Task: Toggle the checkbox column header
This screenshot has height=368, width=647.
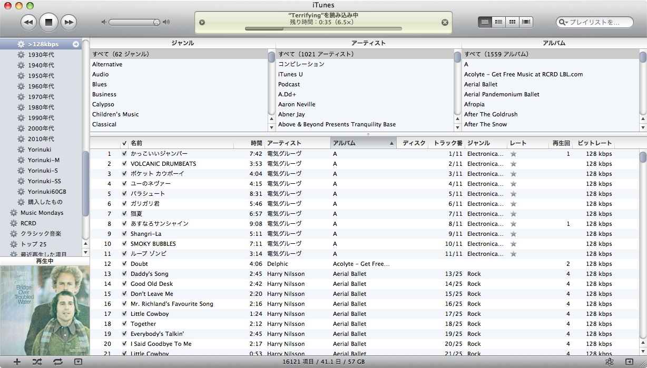Action: (124, 143)
